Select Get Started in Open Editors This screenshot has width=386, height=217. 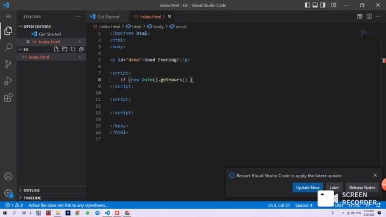coord(52,34)
